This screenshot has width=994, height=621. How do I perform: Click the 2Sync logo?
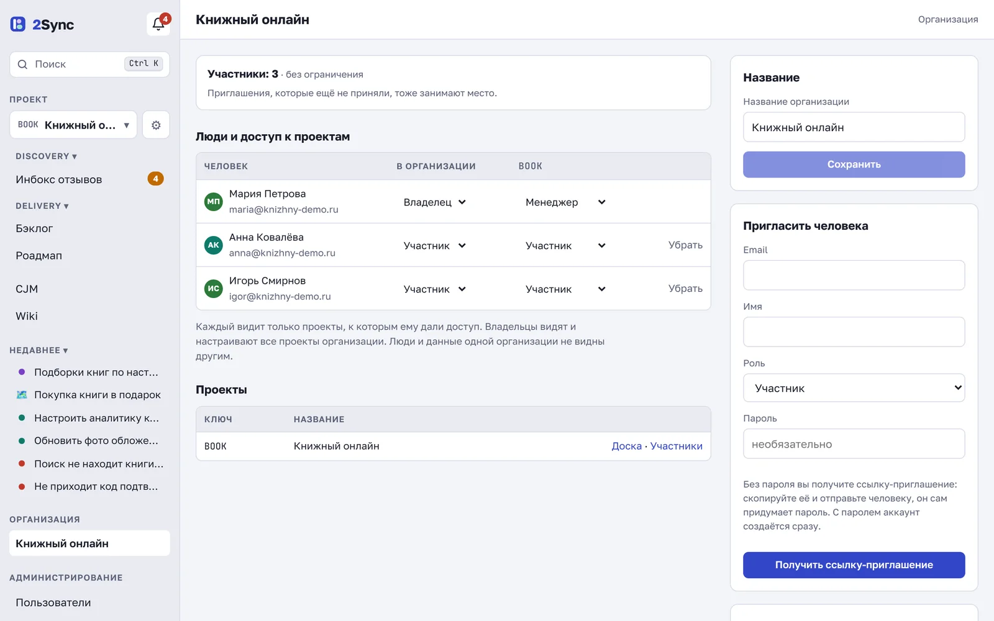42,24
